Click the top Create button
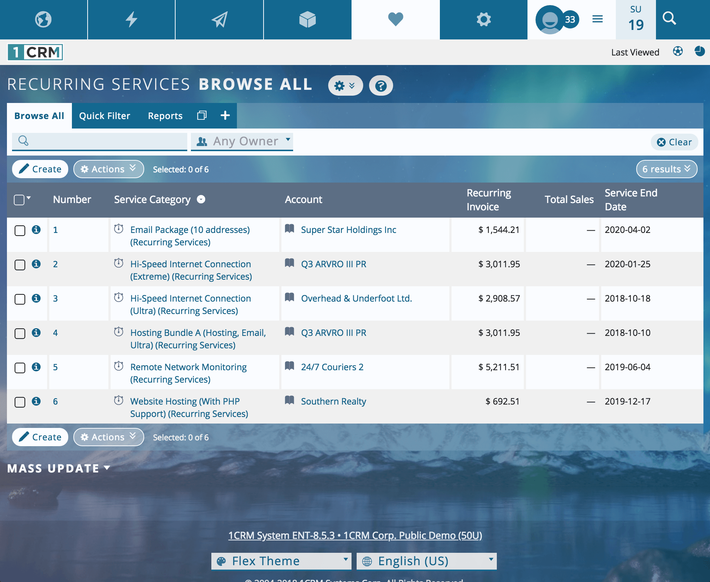 40,169
